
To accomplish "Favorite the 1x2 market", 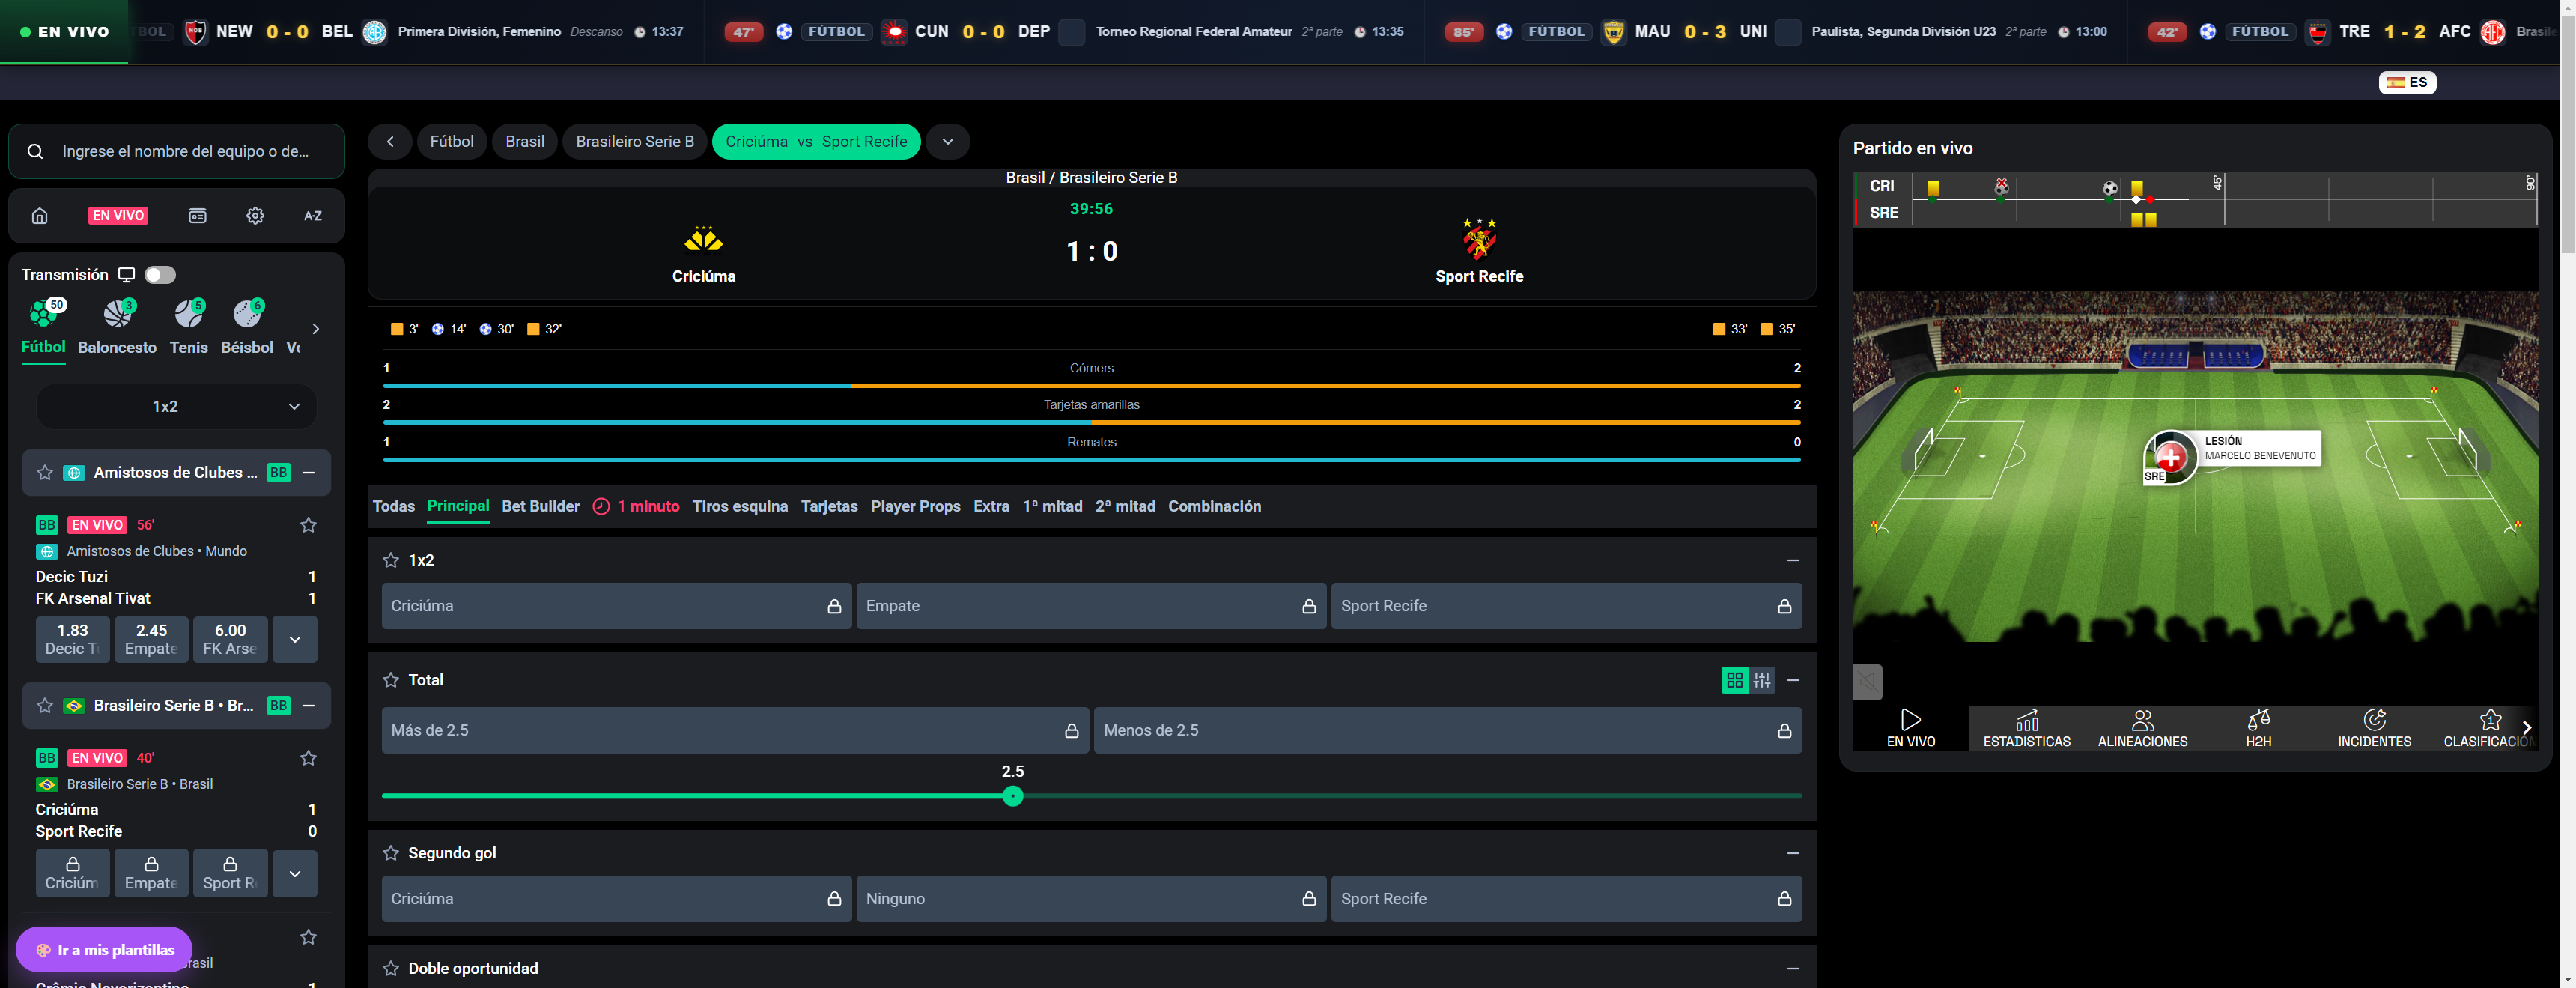I will [x=391, y=561].
